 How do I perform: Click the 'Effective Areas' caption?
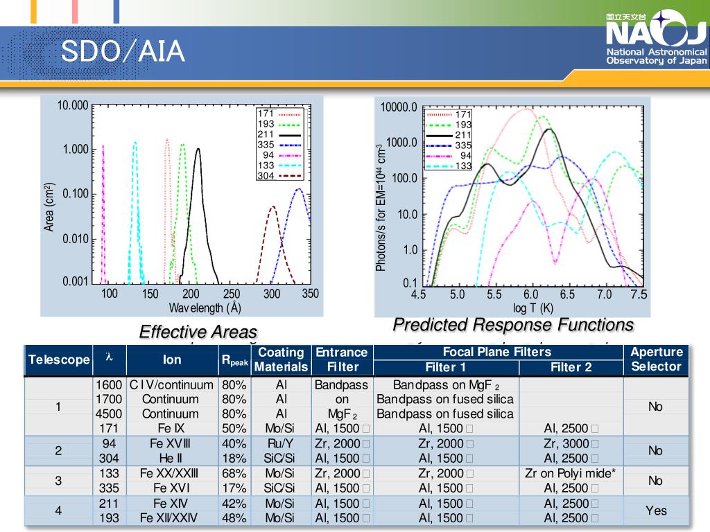click(x=198, y=332)
